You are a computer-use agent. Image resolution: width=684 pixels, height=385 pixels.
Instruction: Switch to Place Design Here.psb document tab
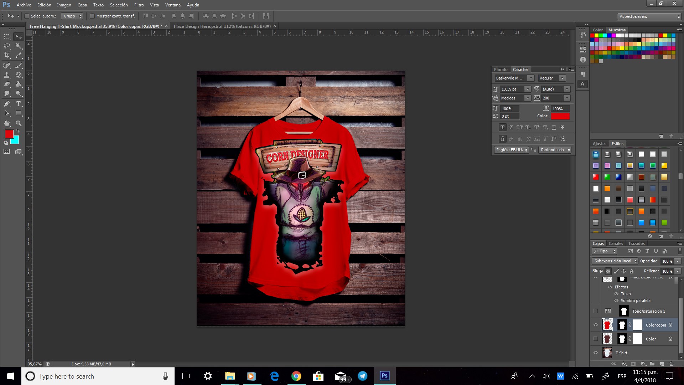[222, 26]
